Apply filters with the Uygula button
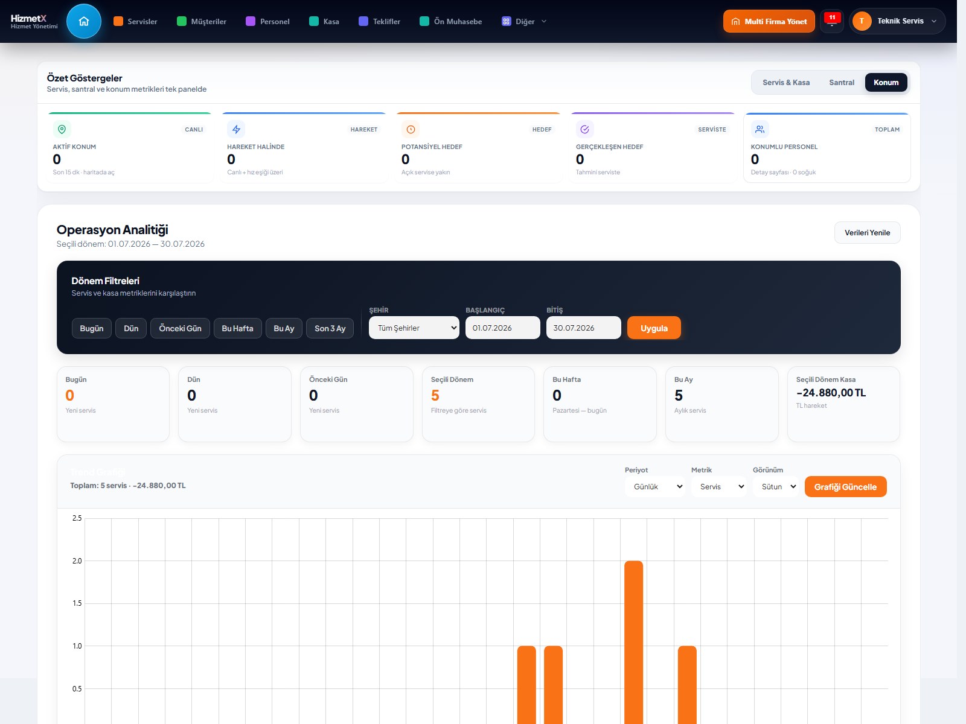The image size is (966, 724). click(x=654, y=328)
